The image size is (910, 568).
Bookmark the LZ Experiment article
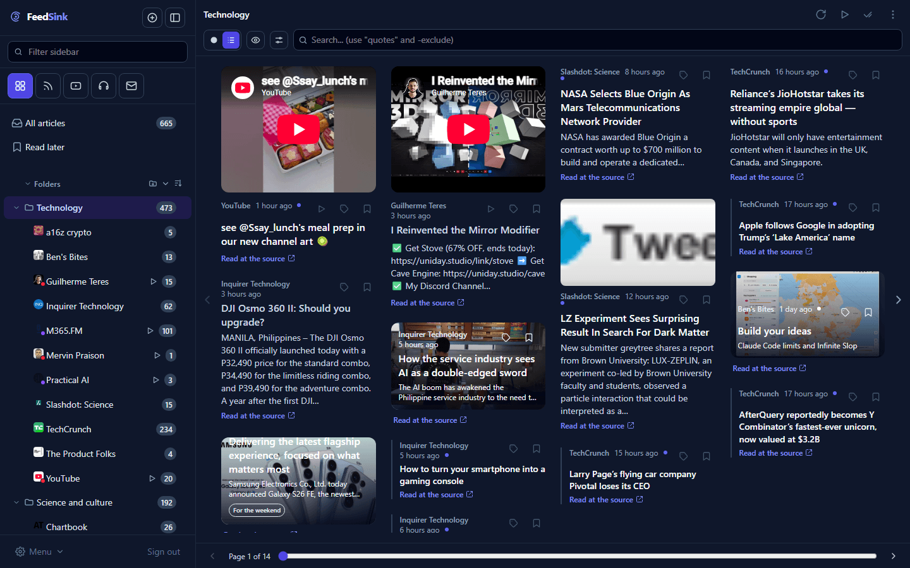706,300
